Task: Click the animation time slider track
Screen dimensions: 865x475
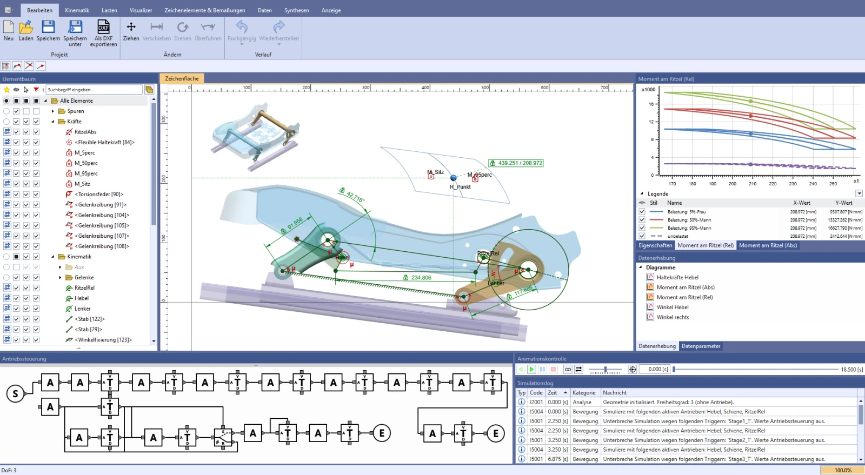Action: click(756, 370)
